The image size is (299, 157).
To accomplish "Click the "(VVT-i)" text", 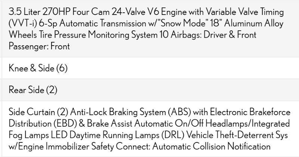I will (x=22, y=23).
